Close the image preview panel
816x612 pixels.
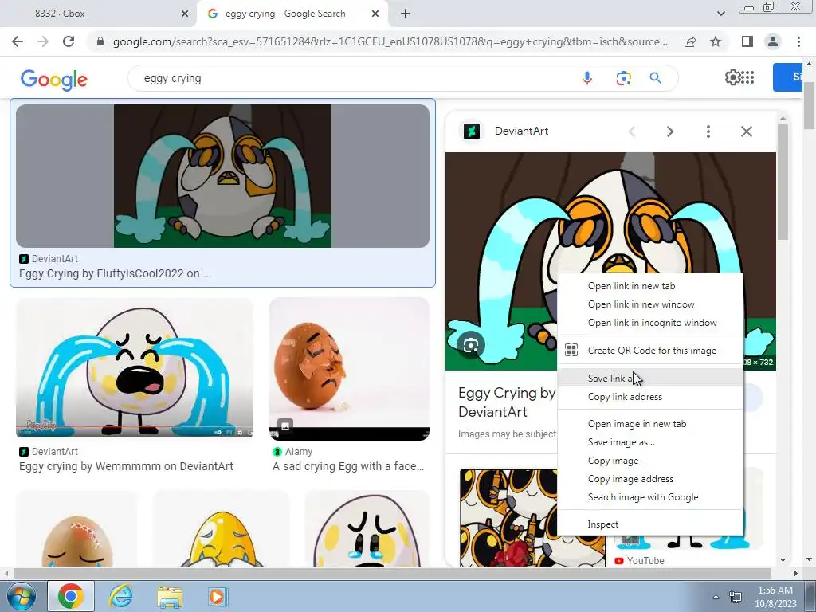click(x=746, y=131)
